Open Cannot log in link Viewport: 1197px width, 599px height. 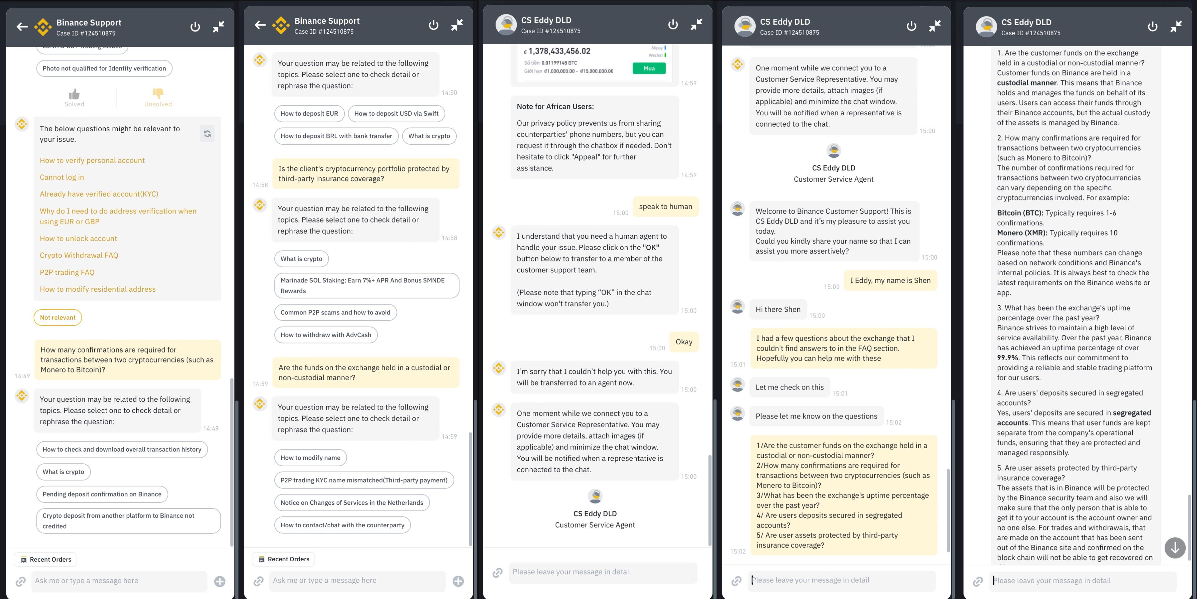click(62, 177)
